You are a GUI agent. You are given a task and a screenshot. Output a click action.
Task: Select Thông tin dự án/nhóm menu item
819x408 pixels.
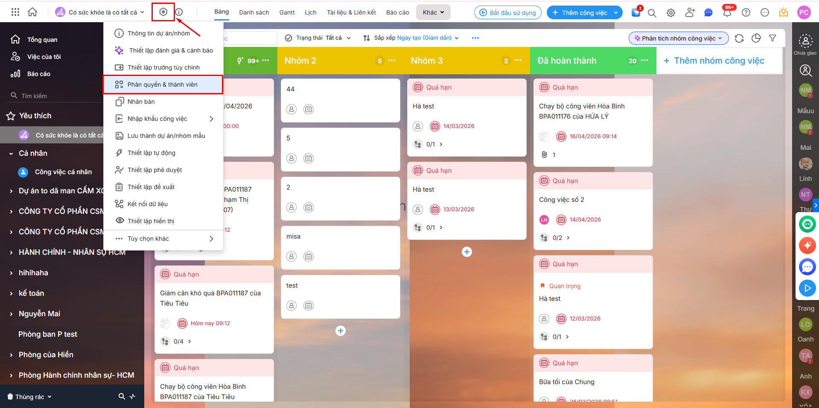[163, 33]
